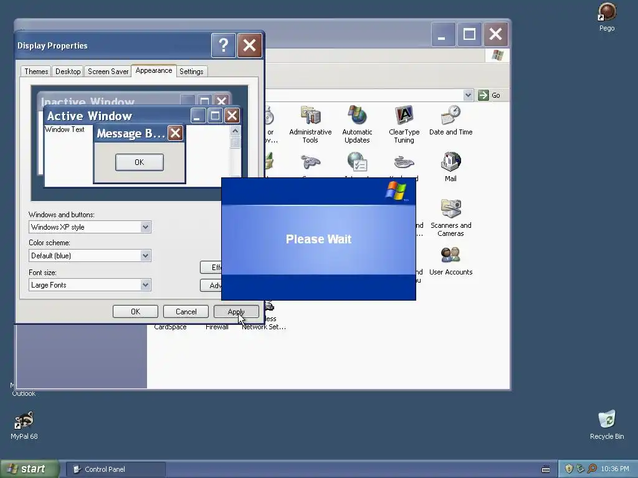Open Date and Time applet
This screenshot has width=638, height=478.
pyautogui.click(x=450, y=120)
